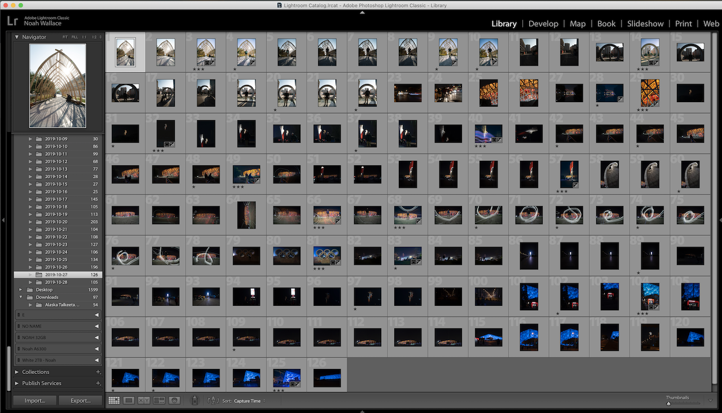Expand the 2019-10-09 folder
This screenshot has width=722, height=413.
click(x=30, y=139)
